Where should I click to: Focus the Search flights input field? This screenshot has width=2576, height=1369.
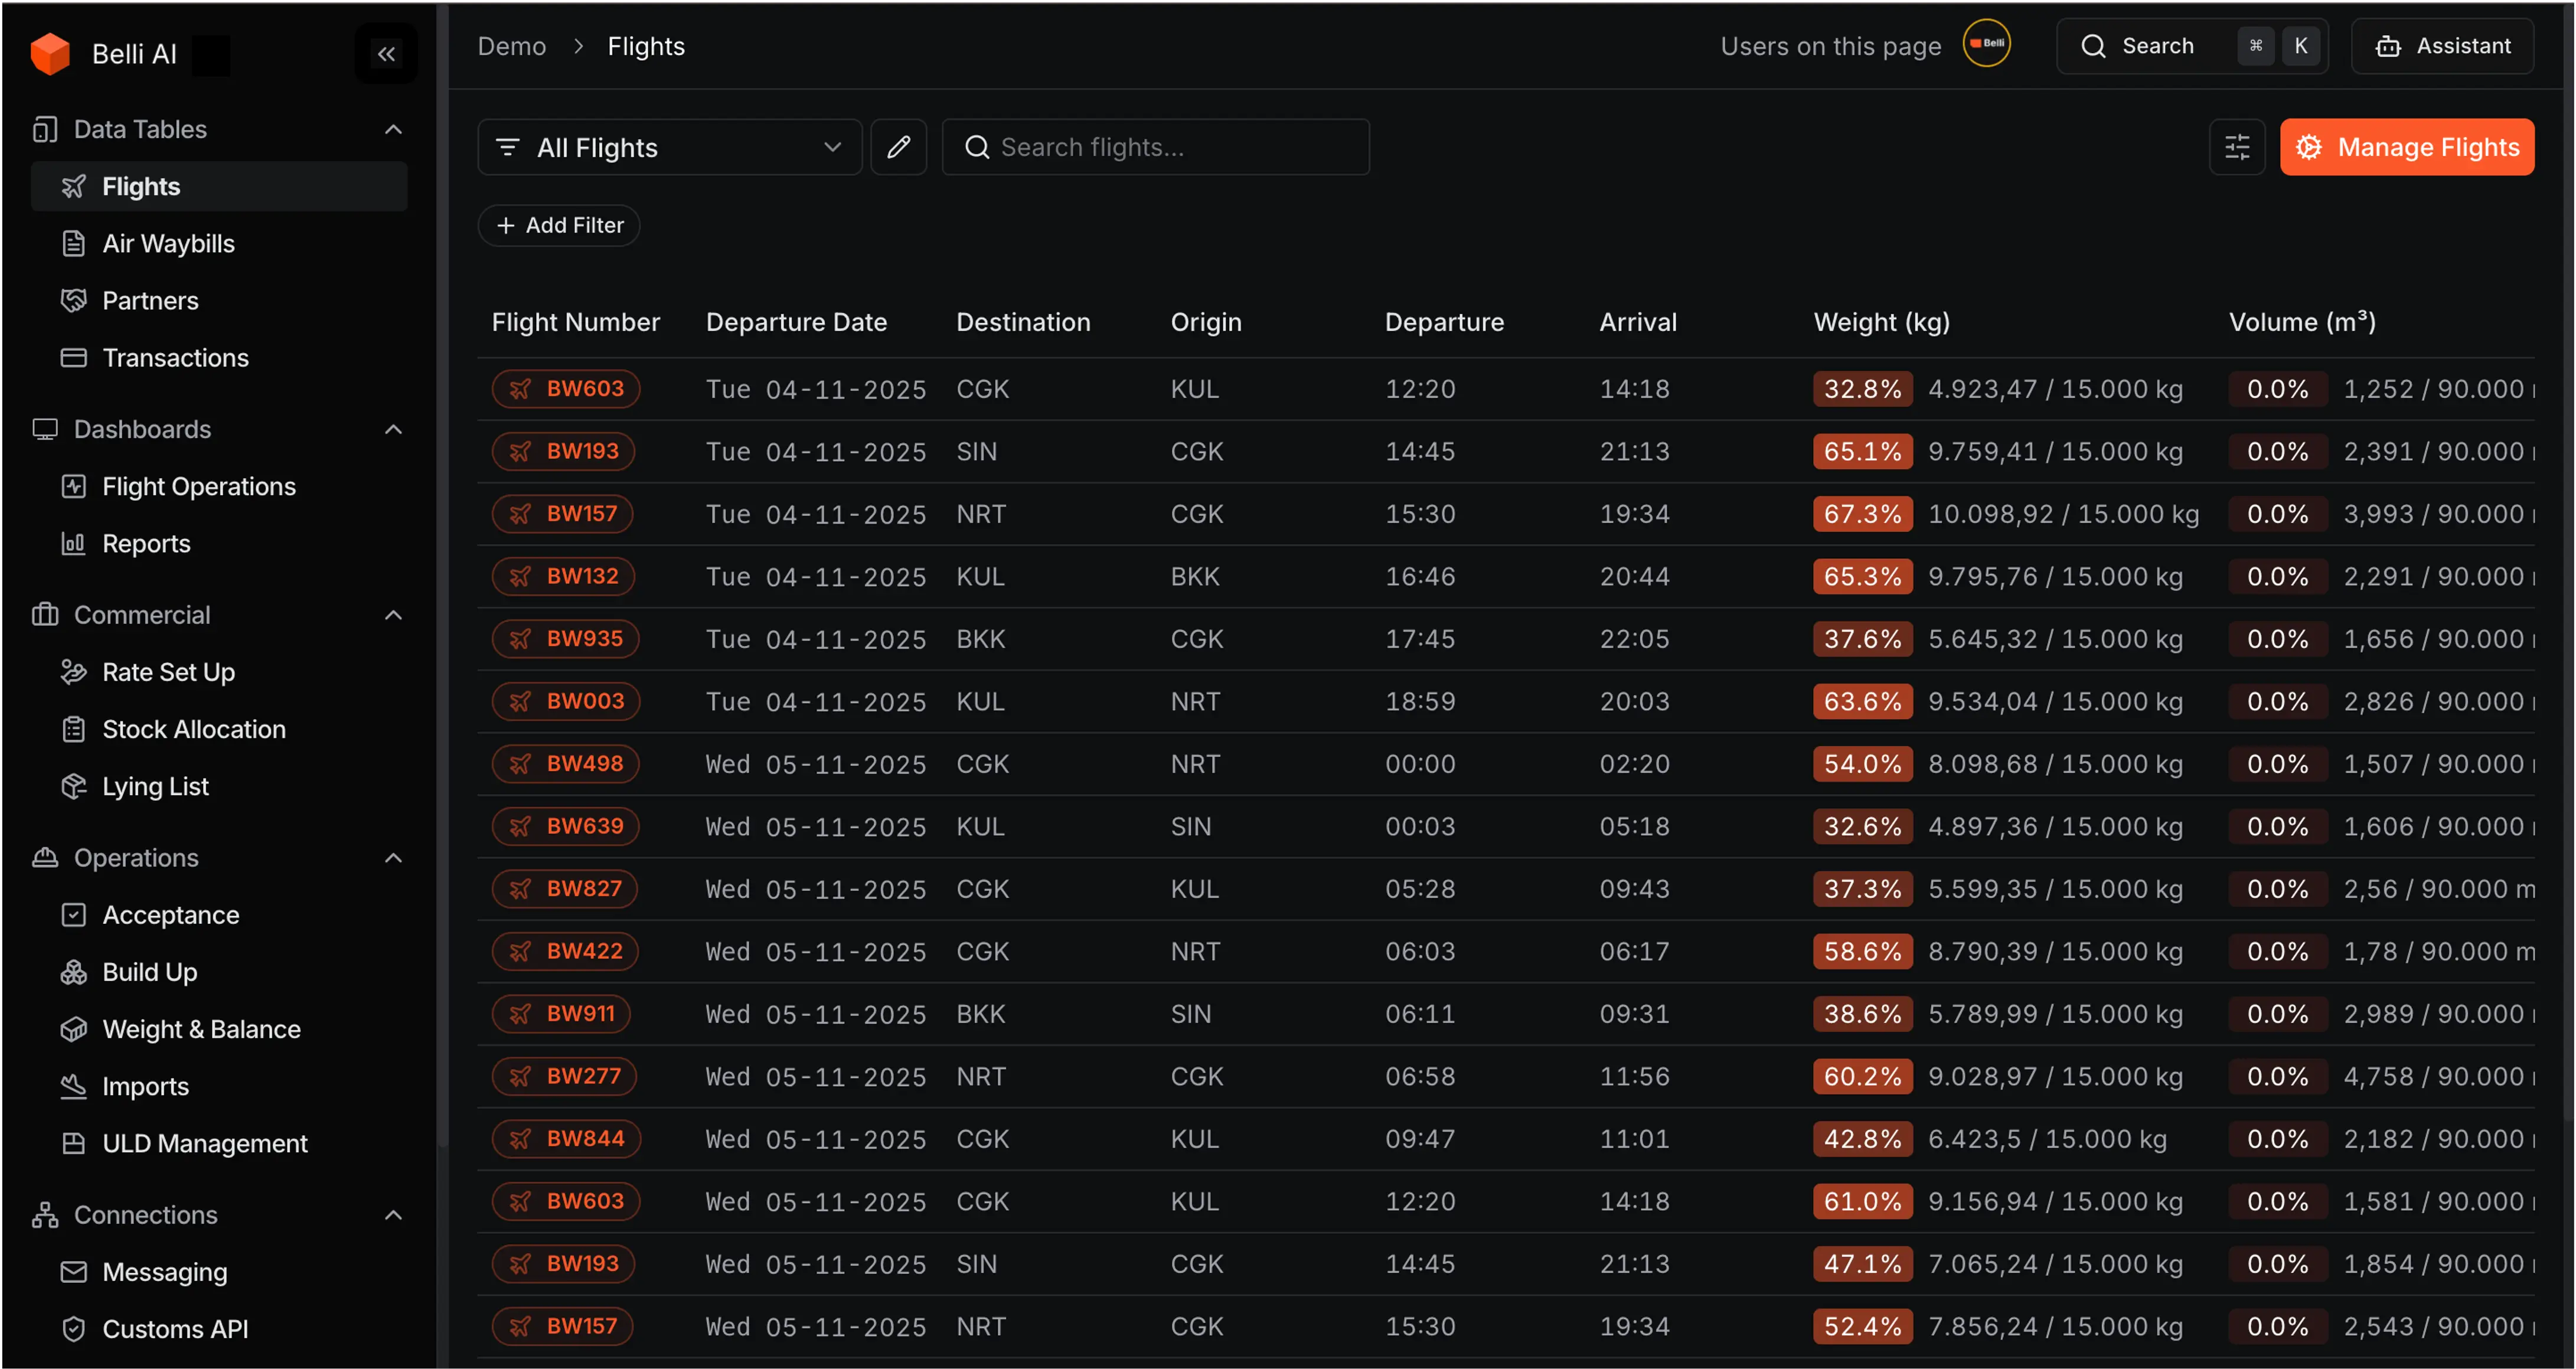click(x=1170, y=147)
